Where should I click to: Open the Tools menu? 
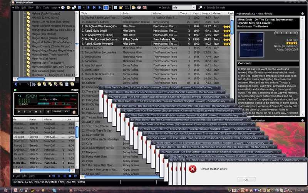tap(46, 8)
